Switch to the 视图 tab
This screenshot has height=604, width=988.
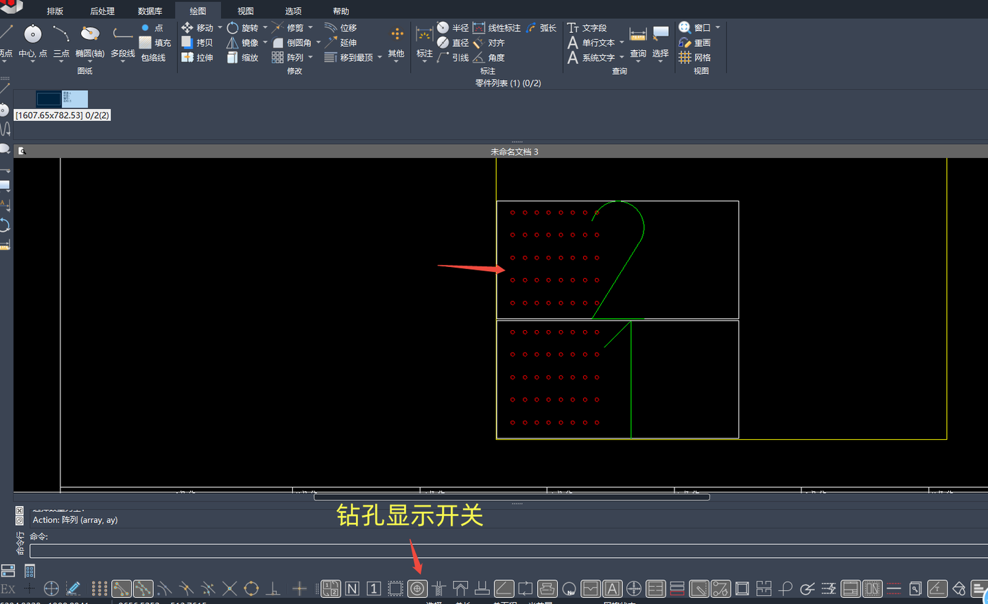tap(246, 11)
